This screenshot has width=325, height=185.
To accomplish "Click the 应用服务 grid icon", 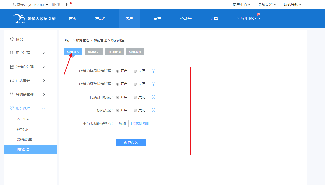I will [237, 19].
